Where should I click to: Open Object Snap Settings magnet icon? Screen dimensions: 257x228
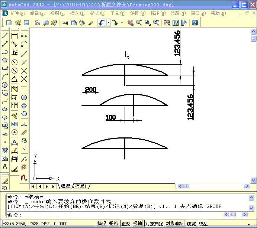tap(24, 177)
